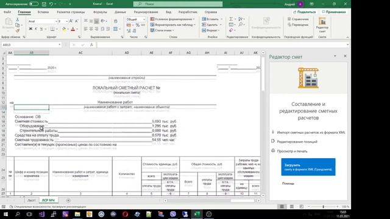Switch to Page Layout view icon
390x219 pixels.
pos(291,207)
